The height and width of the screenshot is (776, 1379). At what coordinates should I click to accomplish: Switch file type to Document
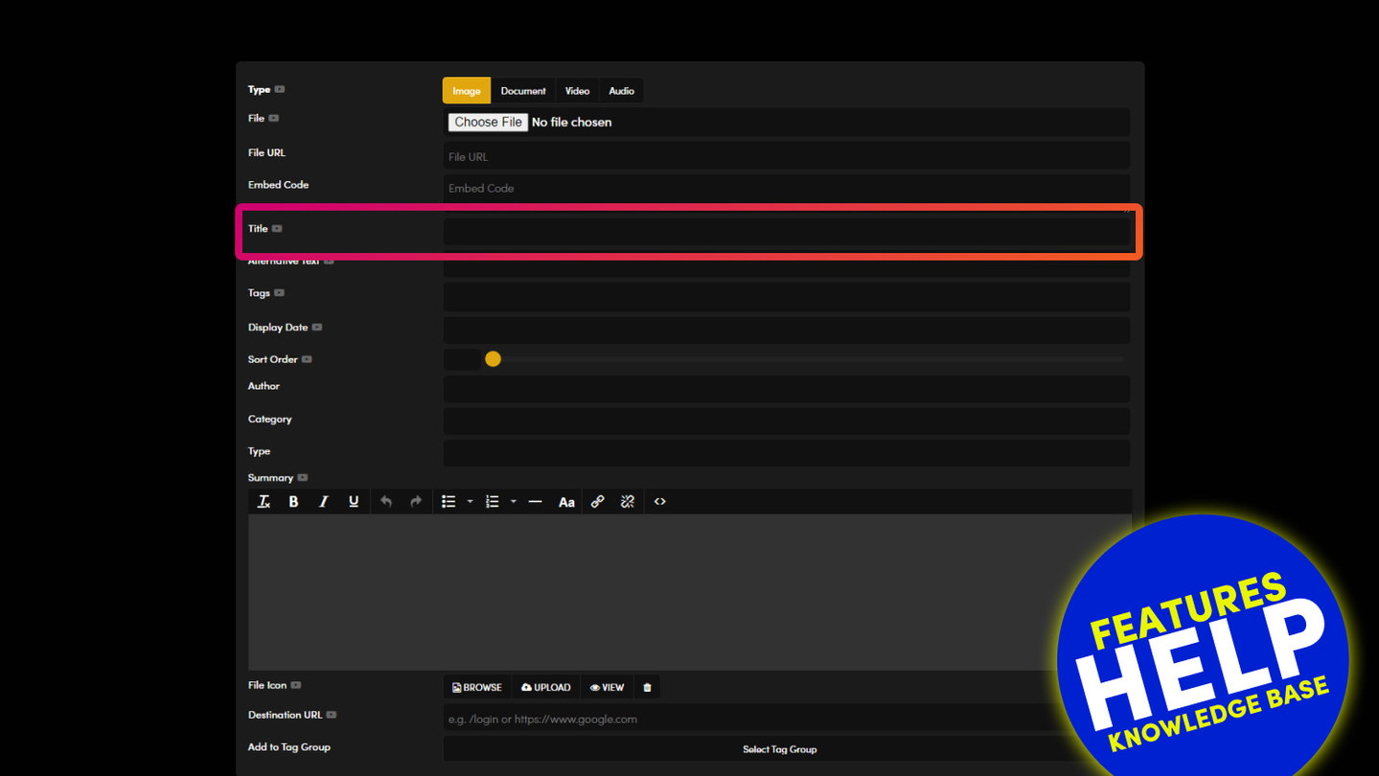[x=523, y=91]
